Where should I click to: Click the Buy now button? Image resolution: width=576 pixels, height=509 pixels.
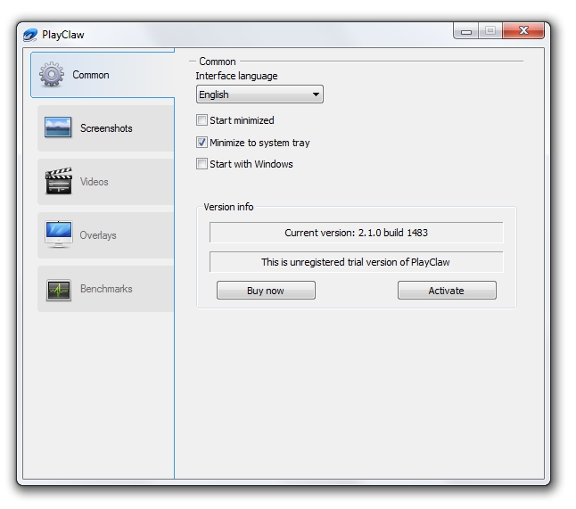(266, 291)
